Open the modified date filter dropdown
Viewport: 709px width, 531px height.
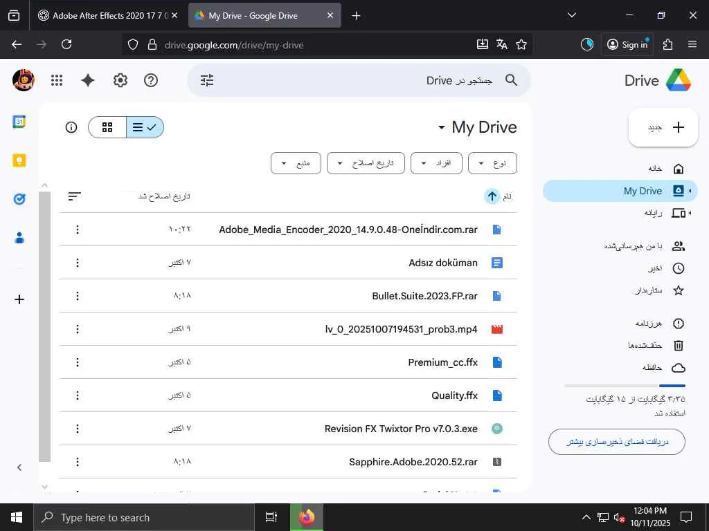(x=366, y=163)
